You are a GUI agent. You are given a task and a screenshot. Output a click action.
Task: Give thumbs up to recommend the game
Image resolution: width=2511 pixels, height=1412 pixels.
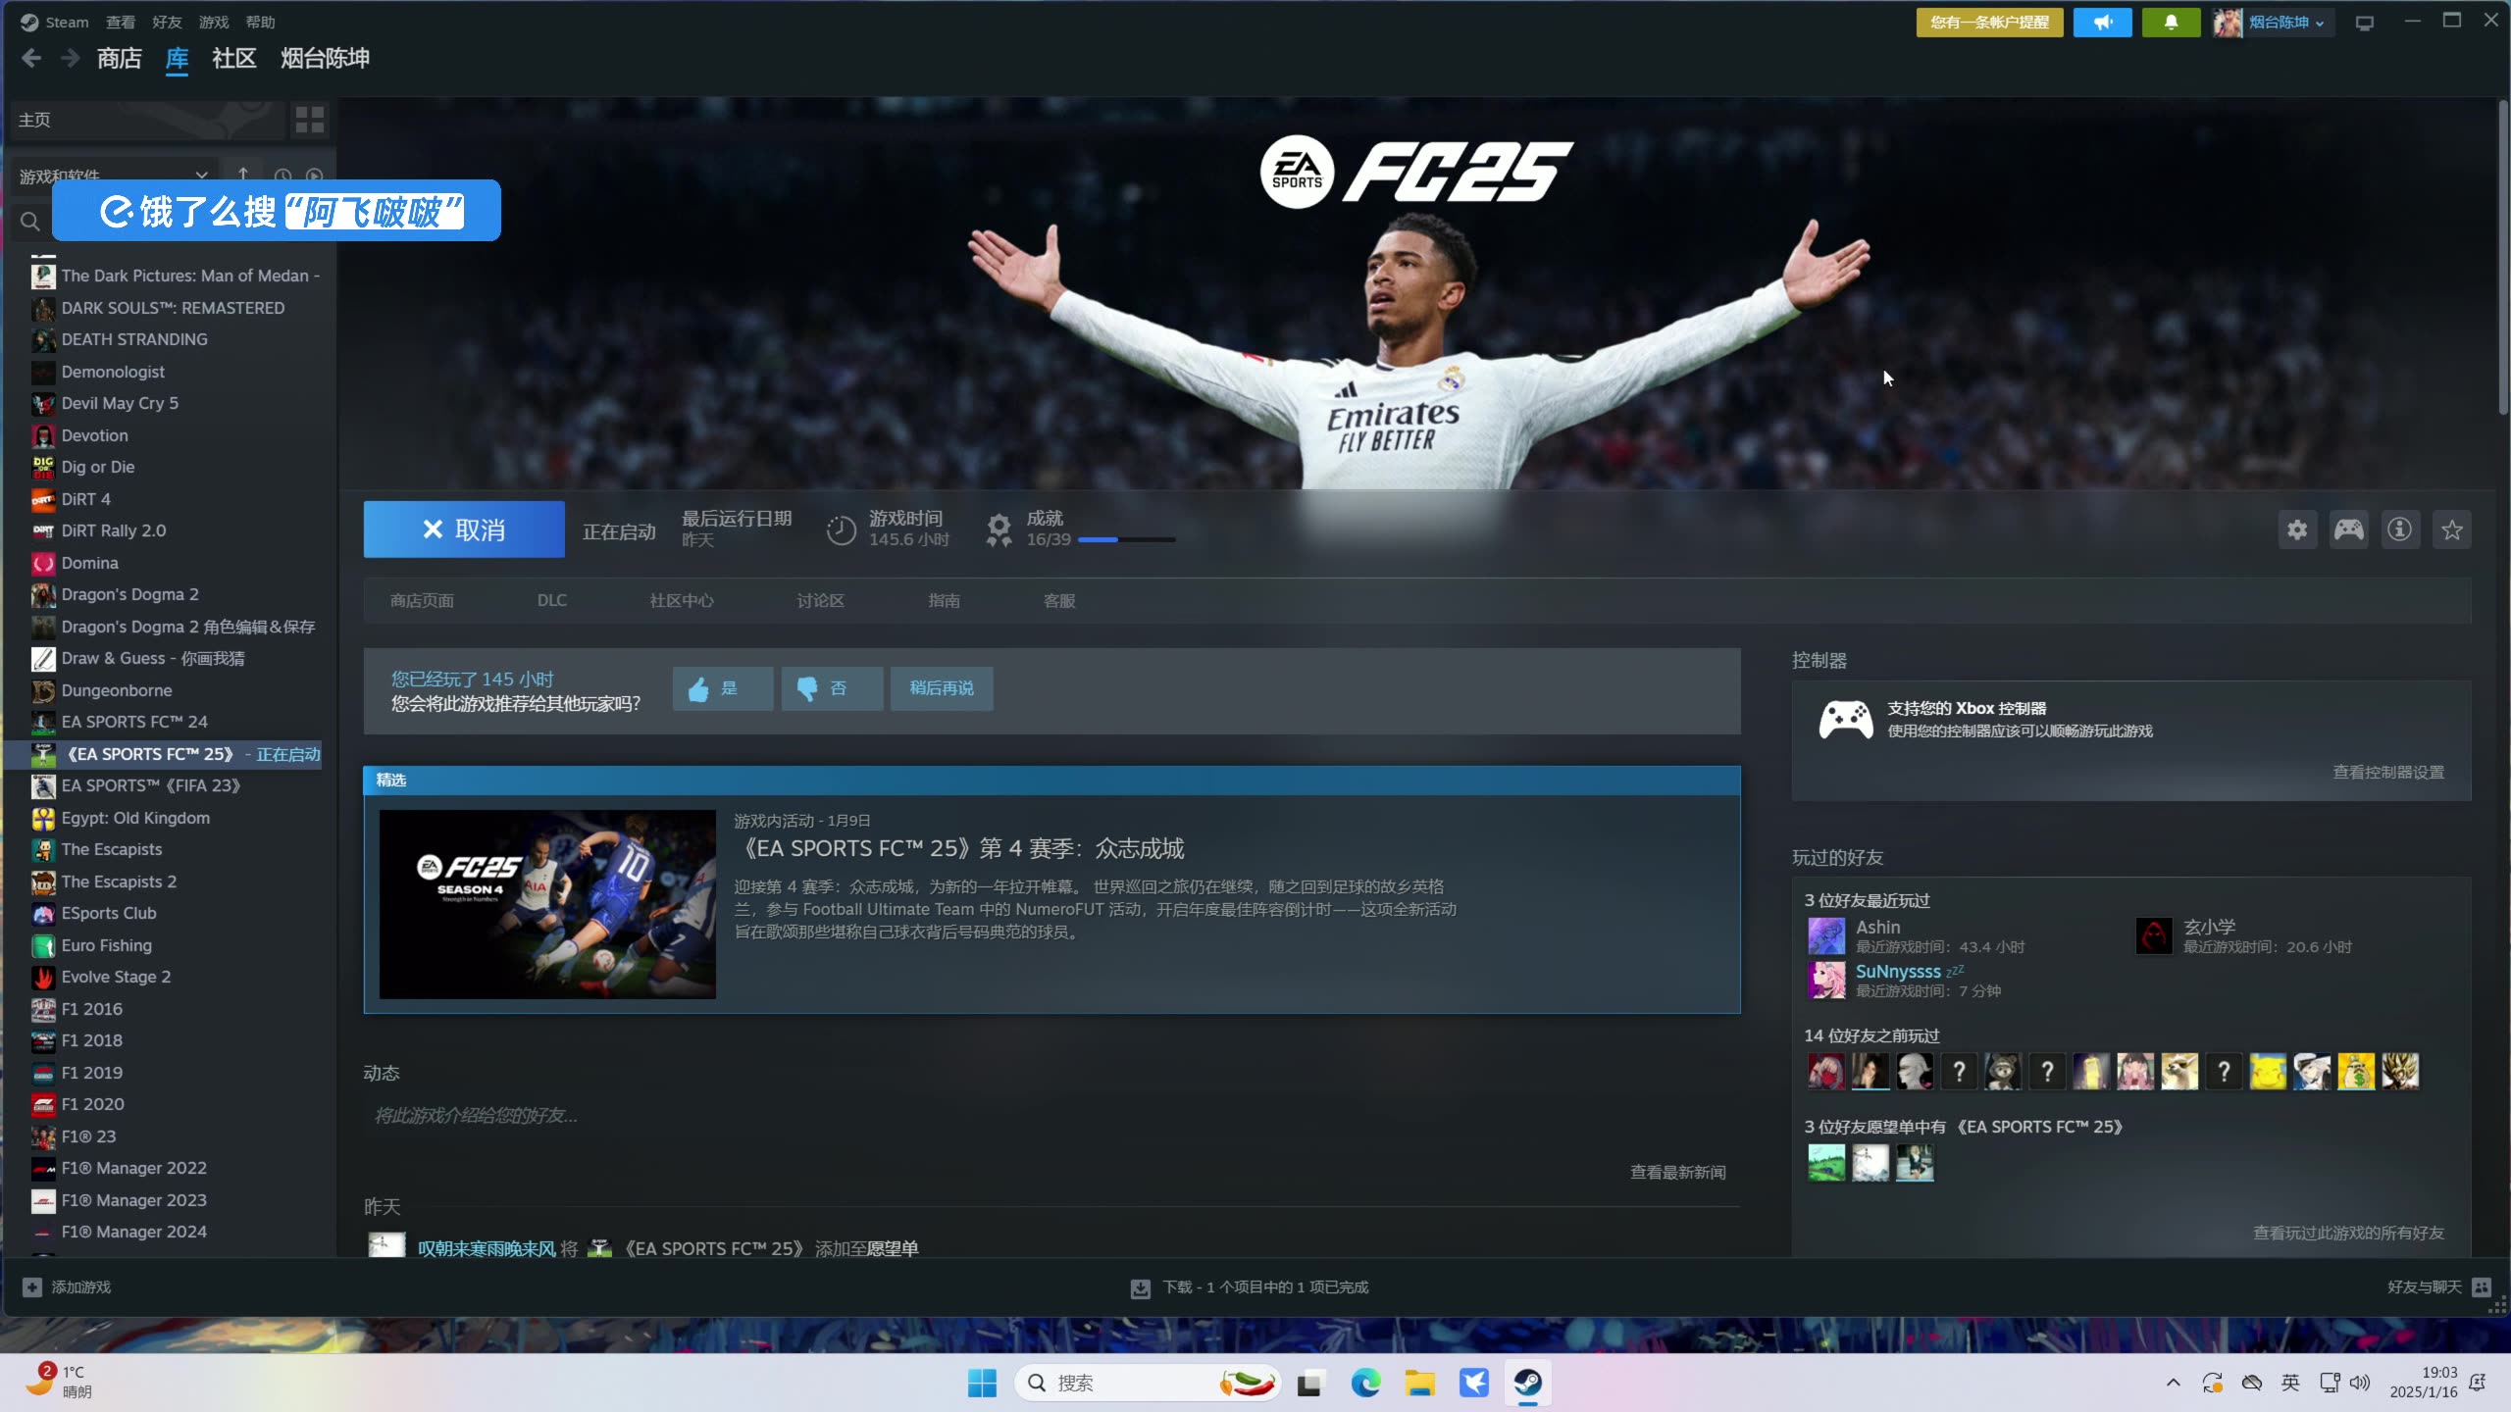[x=721, y=688]
